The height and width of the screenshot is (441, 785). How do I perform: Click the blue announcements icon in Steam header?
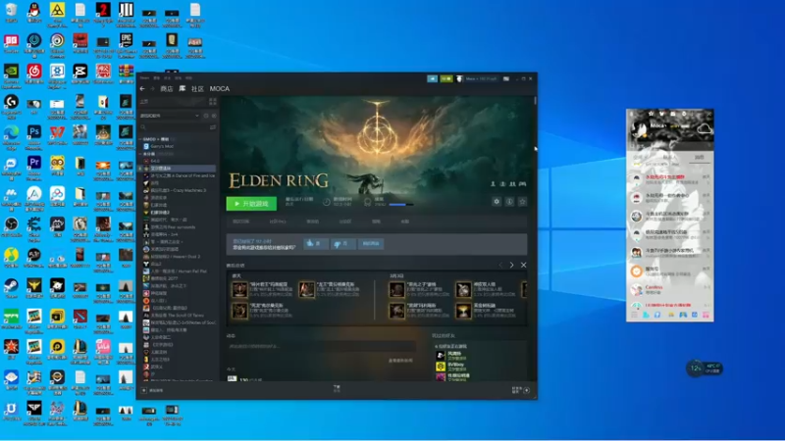point(432,78)
